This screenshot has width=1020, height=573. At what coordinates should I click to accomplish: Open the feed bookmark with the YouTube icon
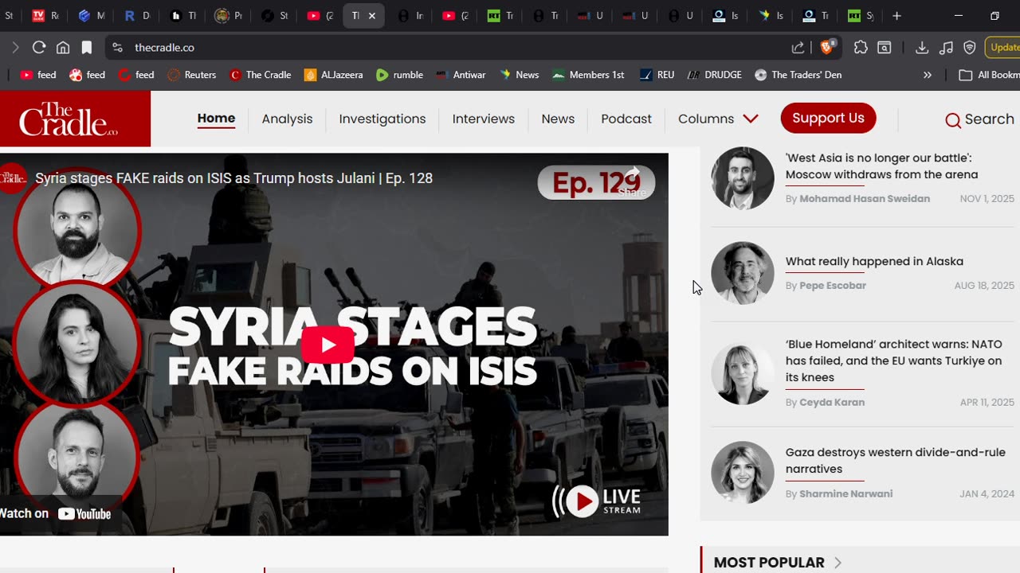click(38, 75)
